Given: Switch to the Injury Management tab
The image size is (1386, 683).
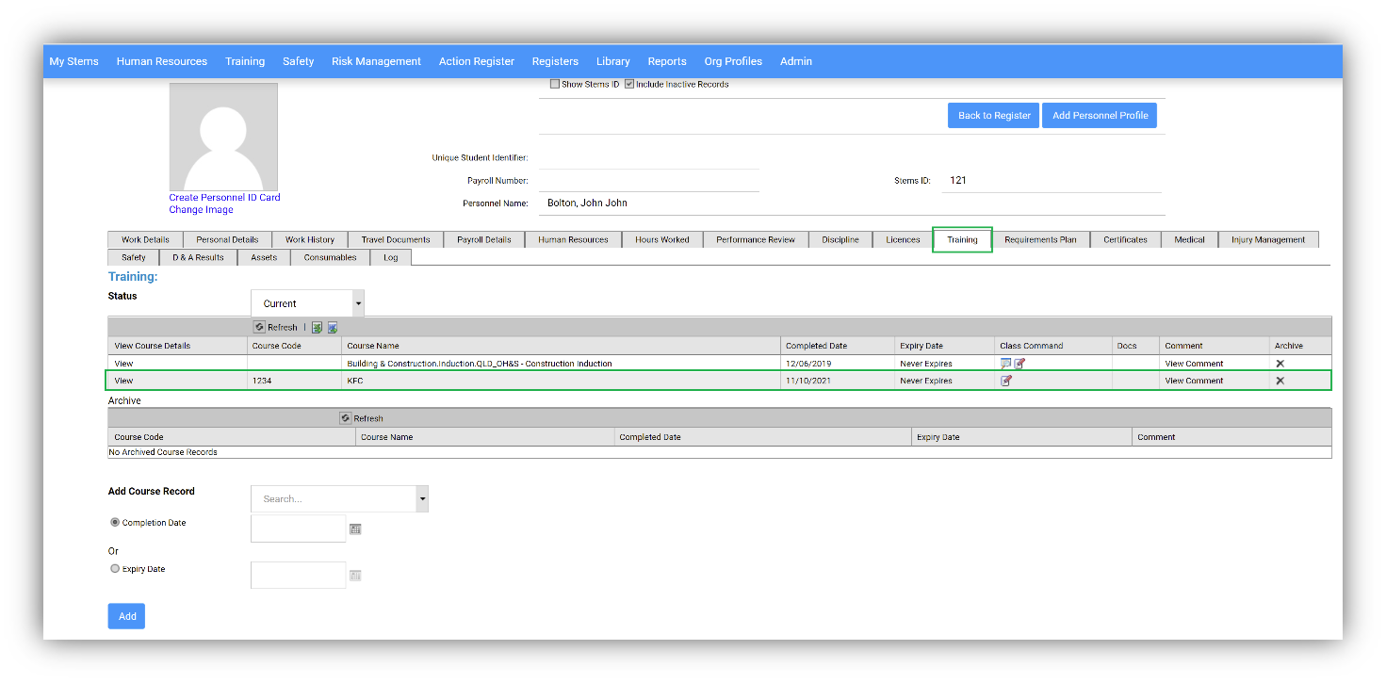Looking at the screenshot, I should tap(1268, 239).
